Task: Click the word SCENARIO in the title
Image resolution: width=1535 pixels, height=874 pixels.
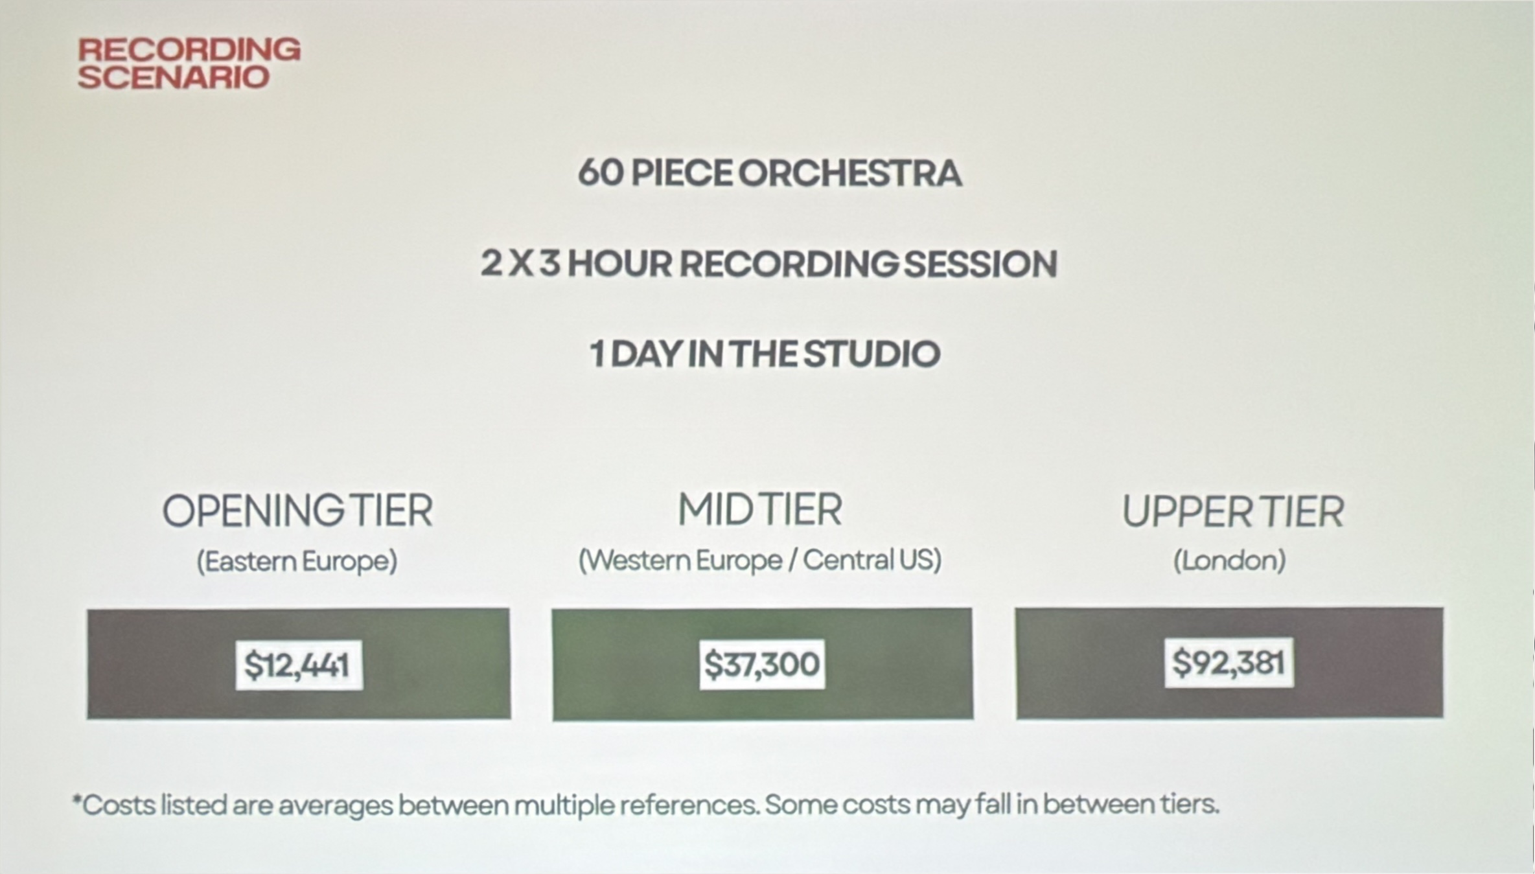Action: click(173, 77)
